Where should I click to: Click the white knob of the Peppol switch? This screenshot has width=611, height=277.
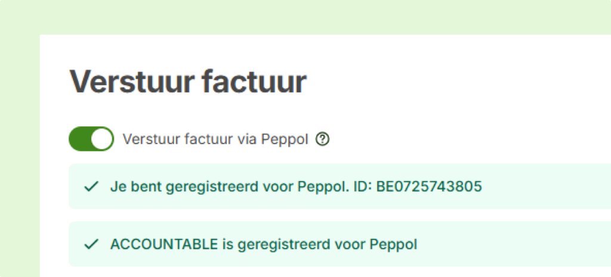[101, 139]
